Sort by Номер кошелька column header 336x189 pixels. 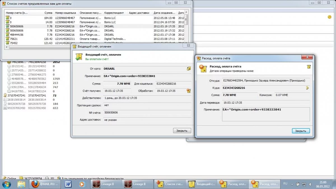point(66,13)
